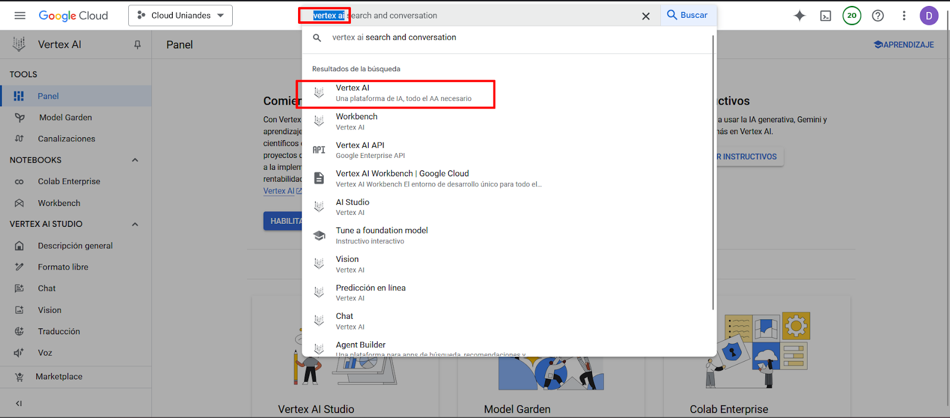
Task: Choose the Vertex AI API search result
Action: pos(508,150)
